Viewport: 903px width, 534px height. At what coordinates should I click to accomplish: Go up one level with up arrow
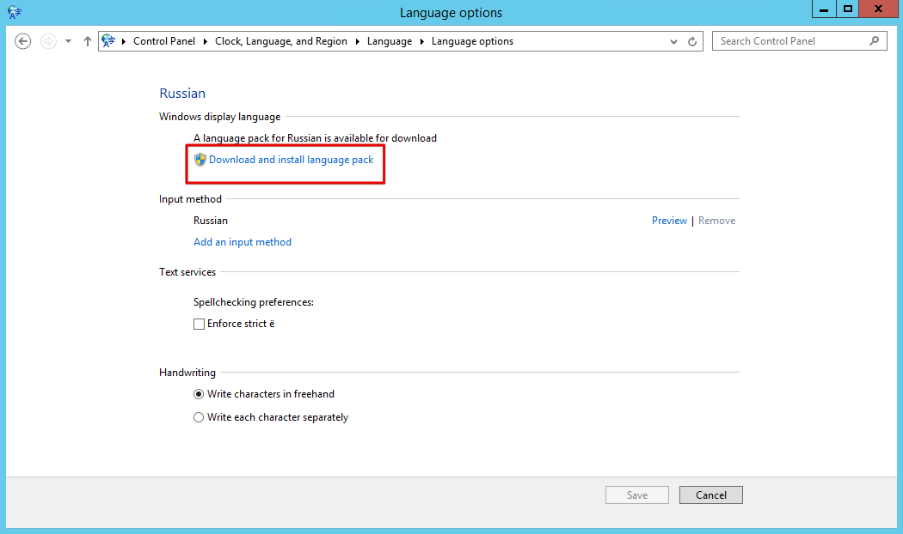pyautogui.click(x=88, y=41)
